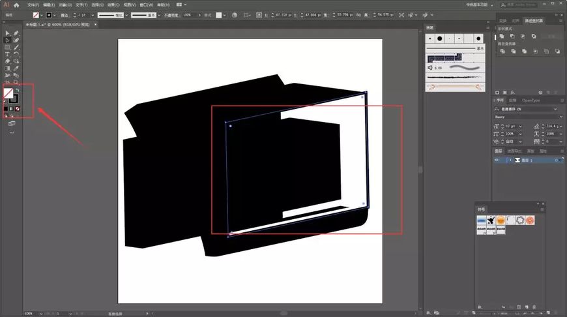Open the Edit Toolbar three-dots button
This screenshot has width=567, height=317.
(12, 133)
